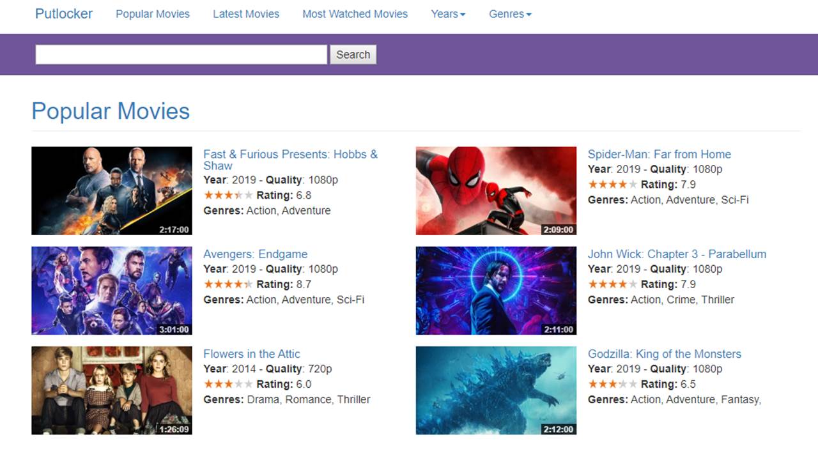Click Genres: Action, Adventure, Fantasy text

pyautogui.click(x=674, y=399)
